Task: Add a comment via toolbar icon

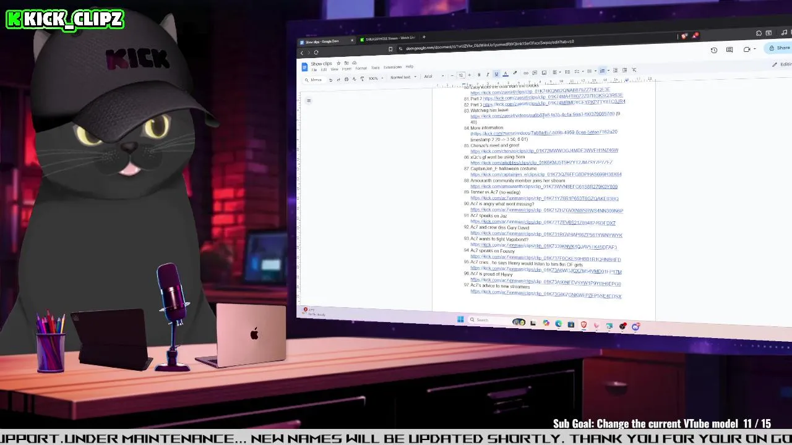Action: [535, 73]
